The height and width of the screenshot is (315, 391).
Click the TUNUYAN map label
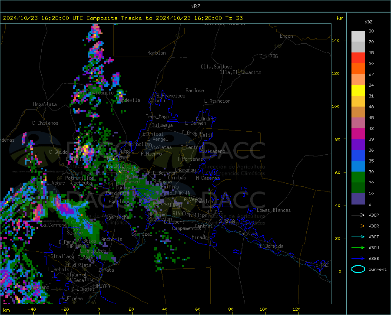click(101, 286)
